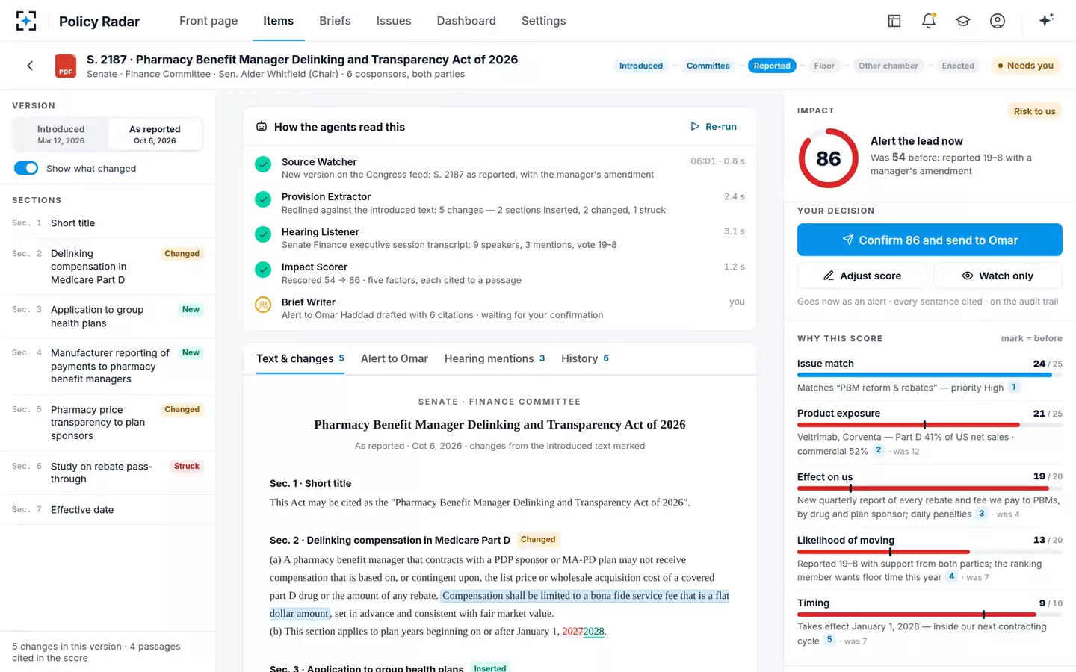Click the Brief Writer pending status icon
Screen dimensions: 1076x672
pos(263,305)
